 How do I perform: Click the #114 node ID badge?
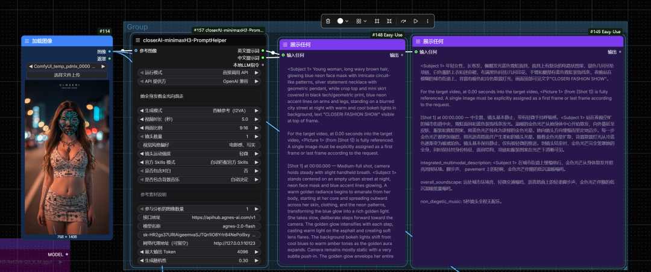pyautogui.click(x=105, y=31)
